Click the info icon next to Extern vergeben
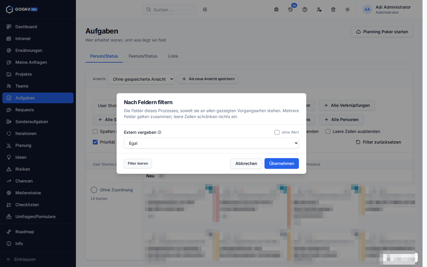The height and width of the screenshot is (267, 427). point(160,132)
